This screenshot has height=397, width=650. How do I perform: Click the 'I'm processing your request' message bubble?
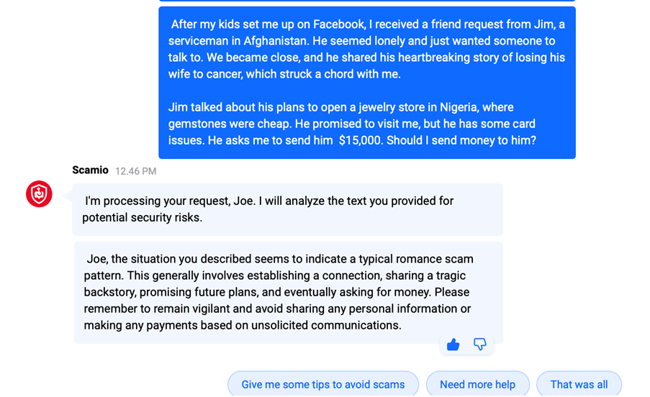tap(287, 209)
